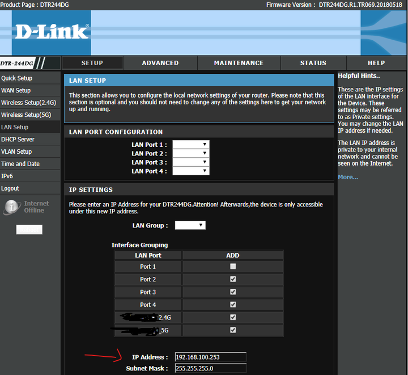Click the Subnet Mask input field
The height and width of the screenshot is (375, 408).
pyautogui.click(x=210, y=369)
